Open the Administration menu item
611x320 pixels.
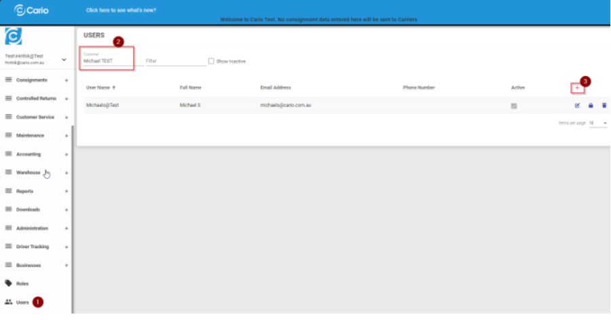pyautogui.click(x=32, y=228)
